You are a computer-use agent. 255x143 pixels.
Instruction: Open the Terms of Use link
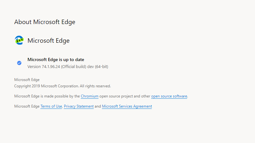pyautogui.click(x=51, y=106)
